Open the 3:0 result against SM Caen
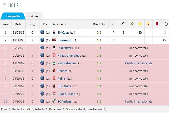The image size is (169, 113). click(x=99, y=33)
